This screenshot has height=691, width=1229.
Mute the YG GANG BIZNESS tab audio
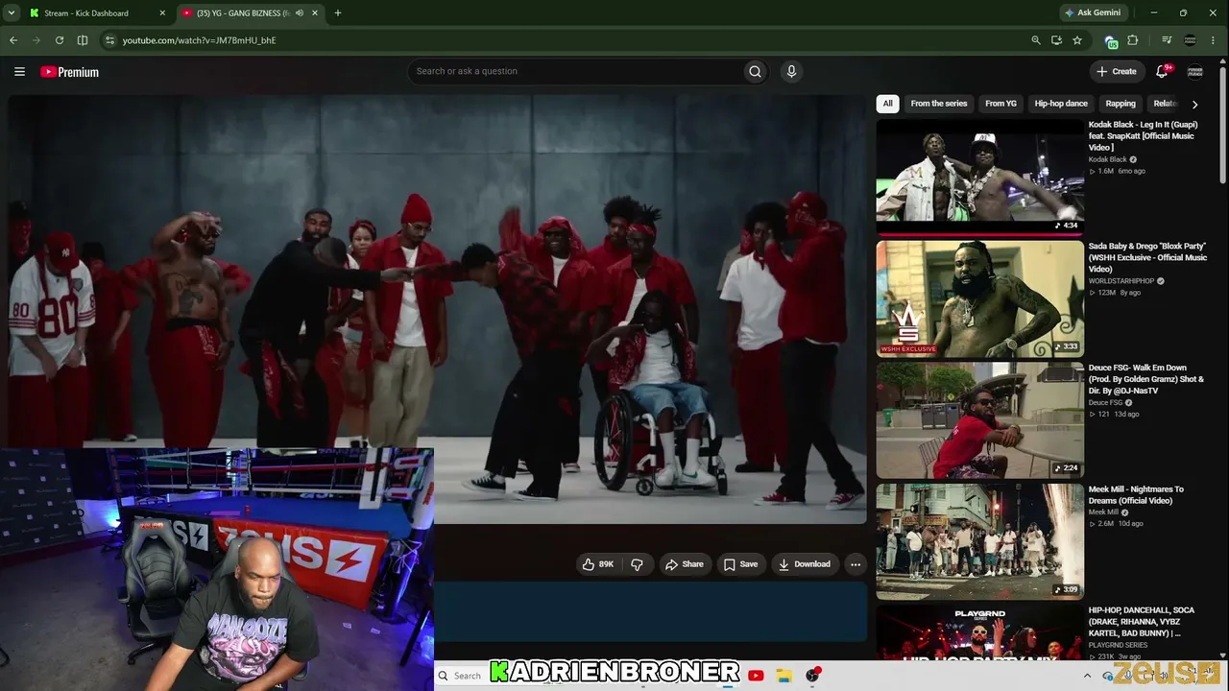point(299,13)
